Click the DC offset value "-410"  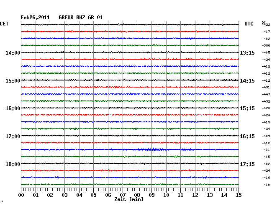pyautogui.click(x=266, y=185)
